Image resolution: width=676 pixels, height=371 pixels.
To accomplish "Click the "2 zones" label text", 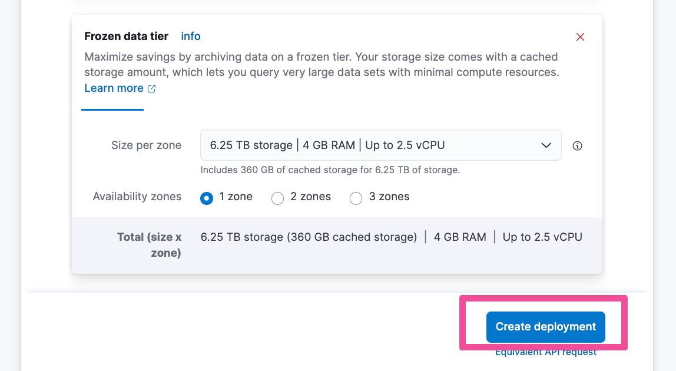I will click(x=310, y=197).
